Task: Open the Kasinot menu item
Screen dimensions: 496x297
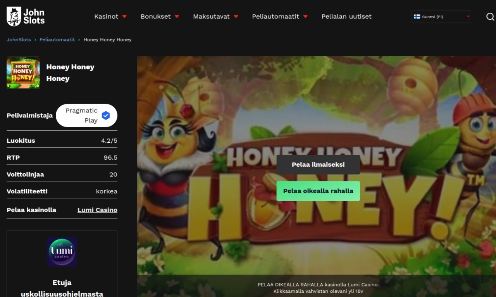Action: coord(106,17)
